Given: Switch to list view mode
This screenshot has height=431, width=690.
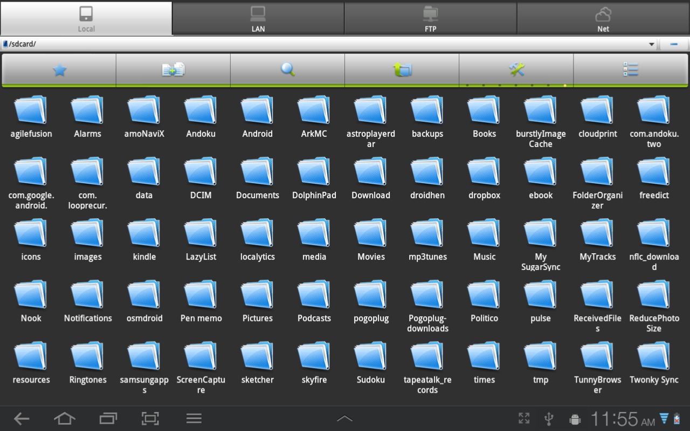Looking at the screenshot, I should point(630,69).
